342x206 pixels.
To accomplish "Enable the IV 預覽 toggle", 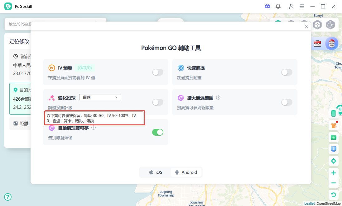I will pos(158,72).
